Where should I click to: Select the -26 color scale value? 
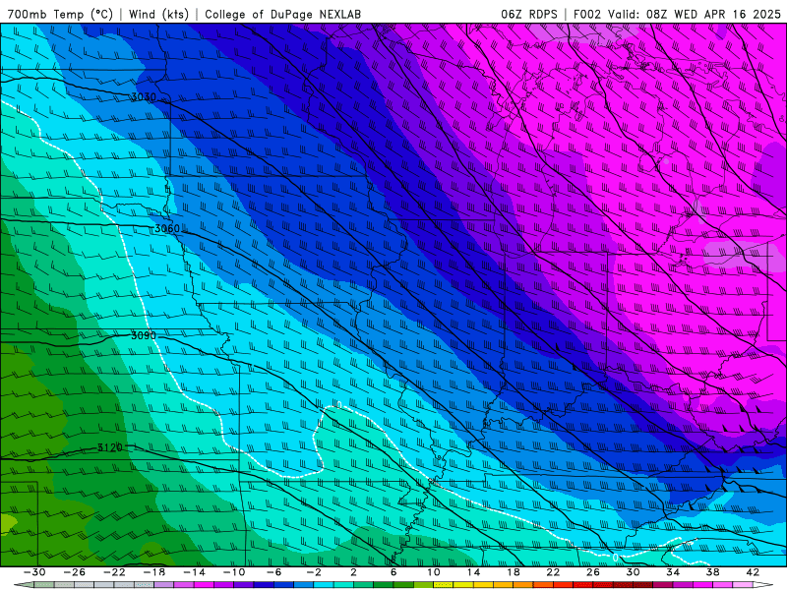(75, 572)
